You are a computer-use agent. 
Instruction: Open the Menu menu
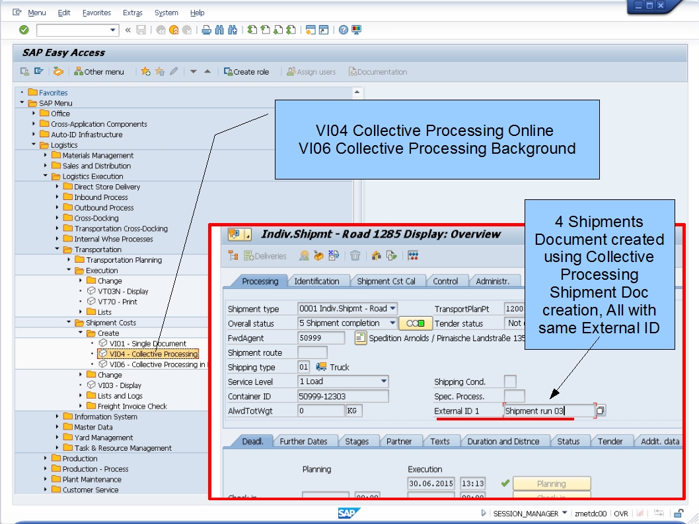point(36,13)
